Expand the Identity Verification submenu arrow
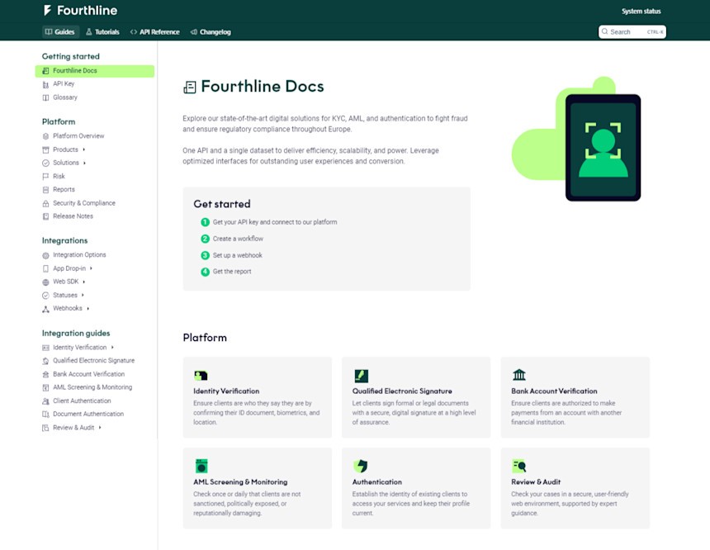The image size is (710, 550). pyautogui.click(x=112, y=348)
